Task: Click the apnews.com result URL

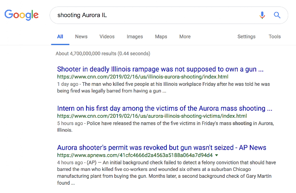Action: pos(135,155)
